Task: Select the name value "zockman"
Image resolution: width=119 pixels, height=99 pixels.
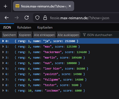Action: (52, 90)
